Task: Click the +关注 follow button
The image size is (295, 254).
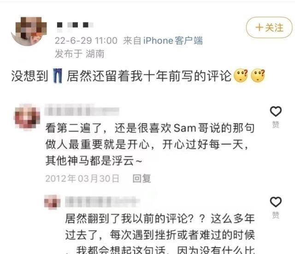Action: [269, 28]
